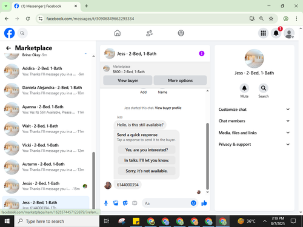Open Autumn 2-Bed, 1-Bath conversation
The height and width of the screenshot is (227, 303).
[46, 167]
